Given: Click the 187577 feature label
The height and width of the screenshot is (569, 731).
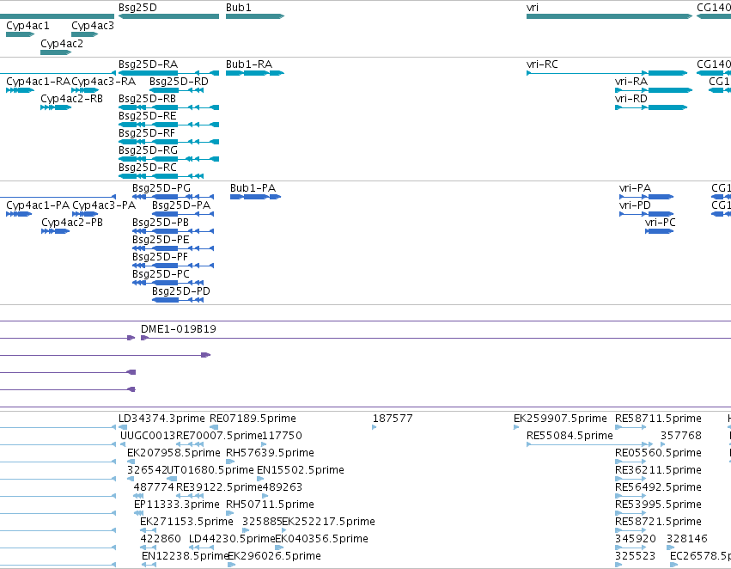Looking at the screenshot, I should [393, 419].
